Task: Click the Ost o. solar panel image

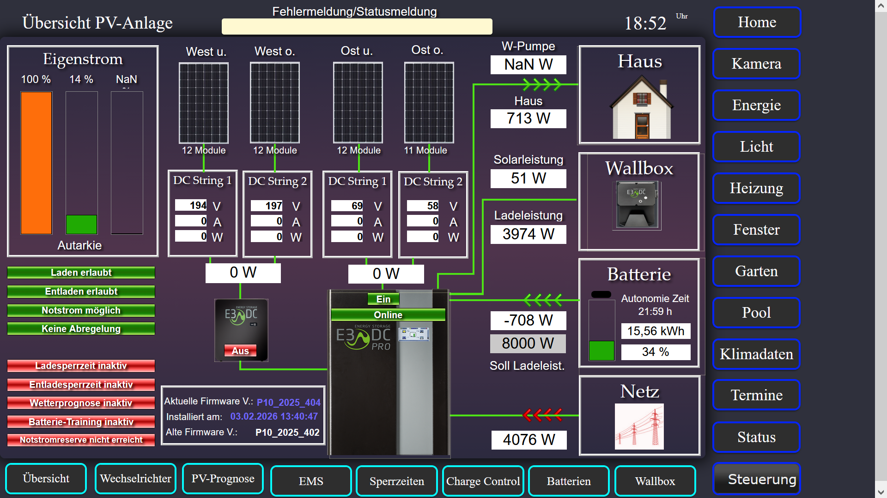Action: [429, 103]
